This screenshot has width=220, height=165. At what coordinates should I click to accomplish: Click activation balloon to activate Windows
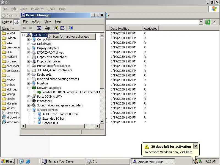(x=168, y=152)
